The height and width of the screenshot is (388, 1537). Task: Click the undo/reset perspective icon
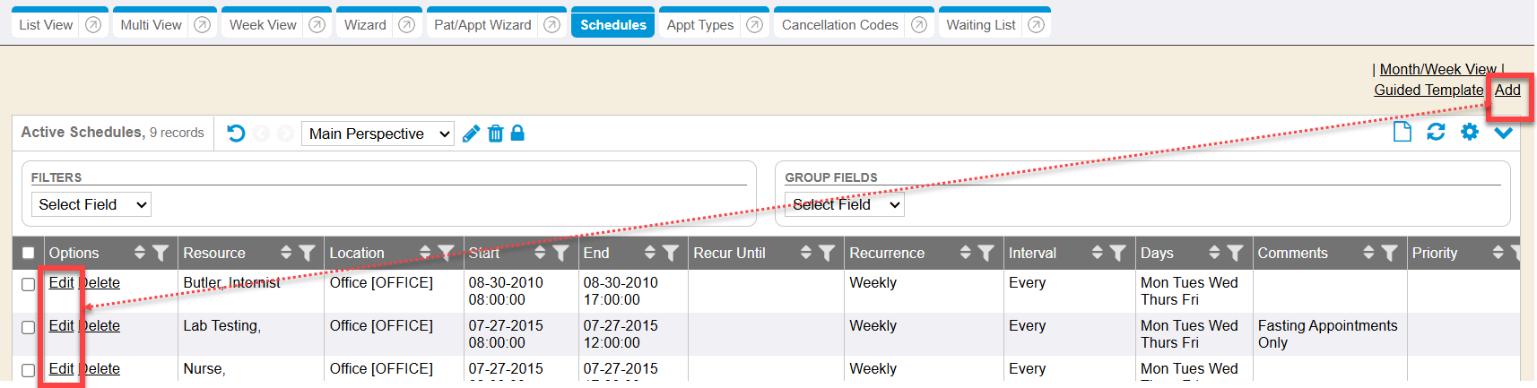(x=236, y=134)
